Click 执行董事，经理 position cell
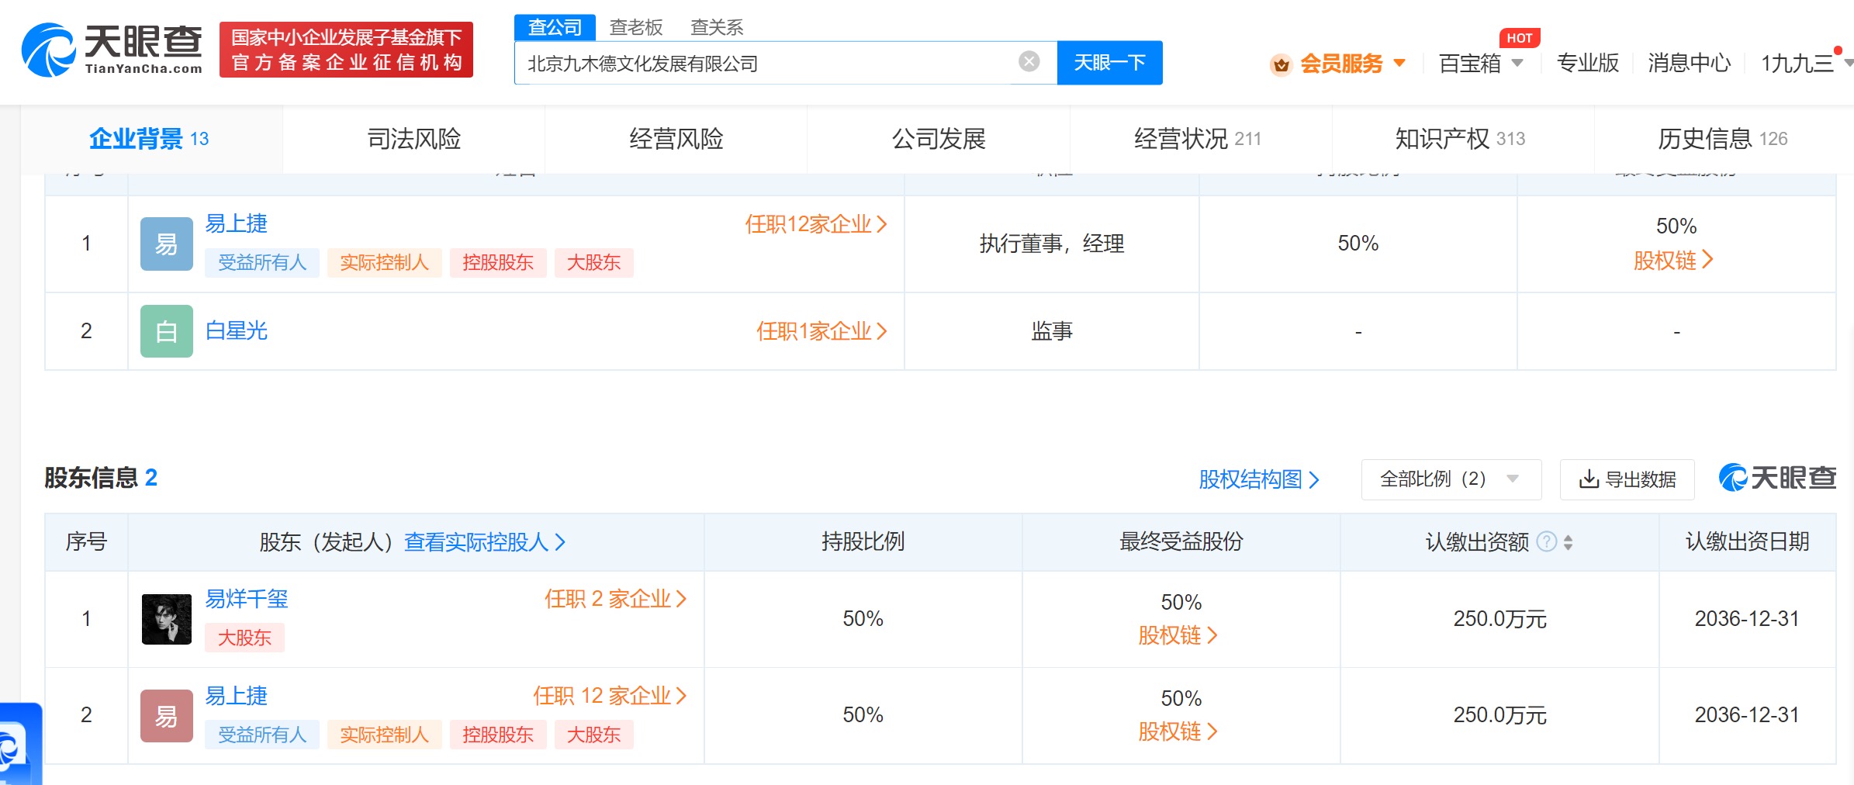 coord(1052,244)
